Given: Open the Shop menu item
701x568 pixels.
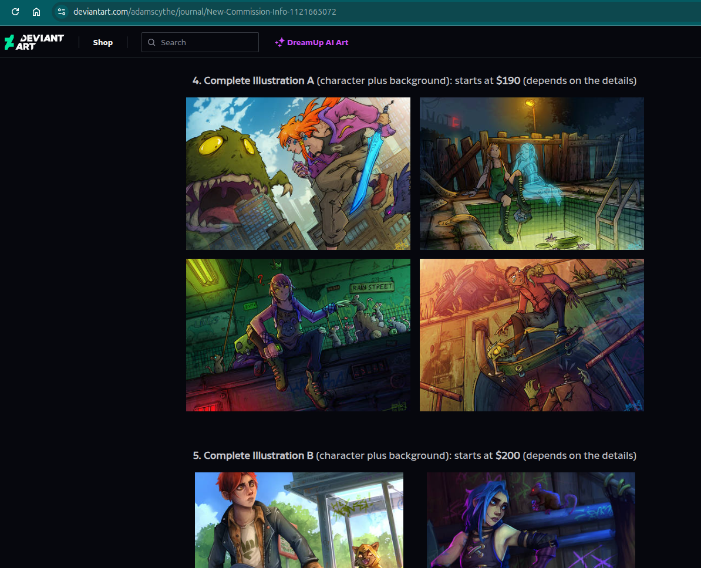Looking at the screenshot, I should (103, 42).
